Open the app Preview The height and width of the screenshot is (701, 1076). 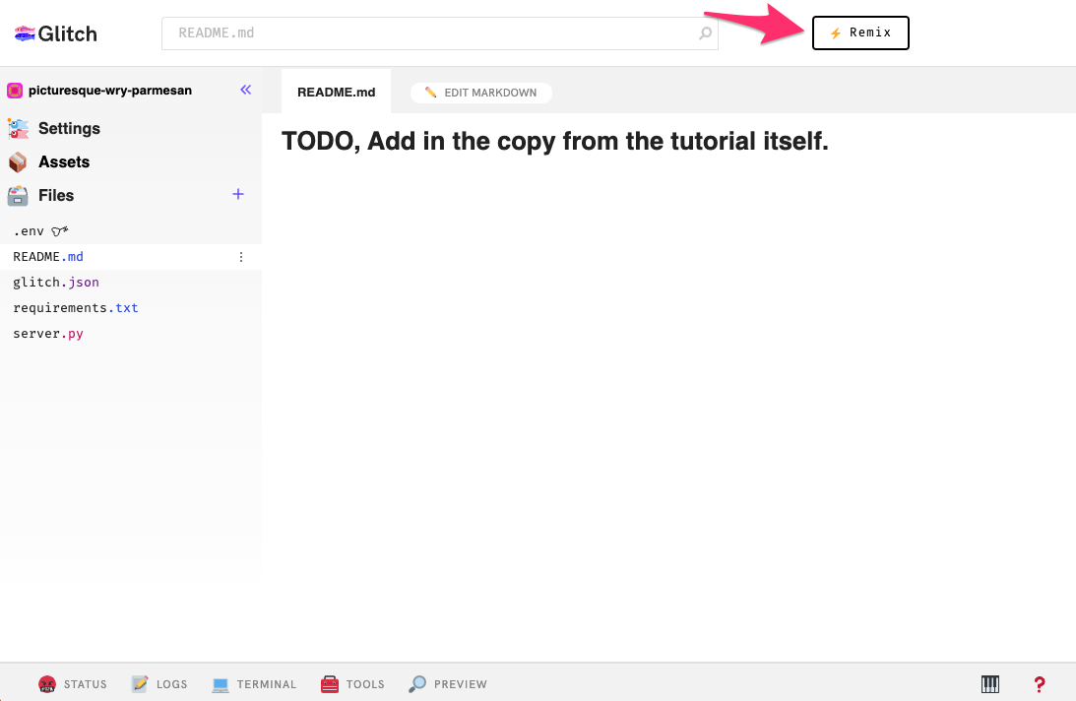pyautogui.click(x=447, y=683)
